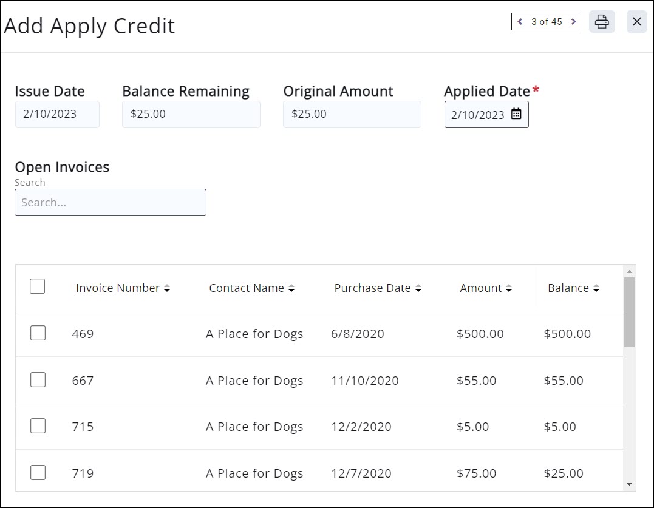Viewport: 654px width, 508px height.
Task: Sort the table by Purchase Date
Action: (x=418, y=288)
